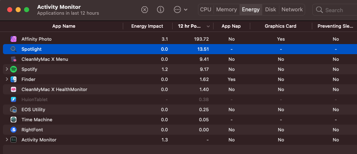Screen dimensions: 357x154
Task: Click the 9.17 power value for Spotify
Action: 204,69
